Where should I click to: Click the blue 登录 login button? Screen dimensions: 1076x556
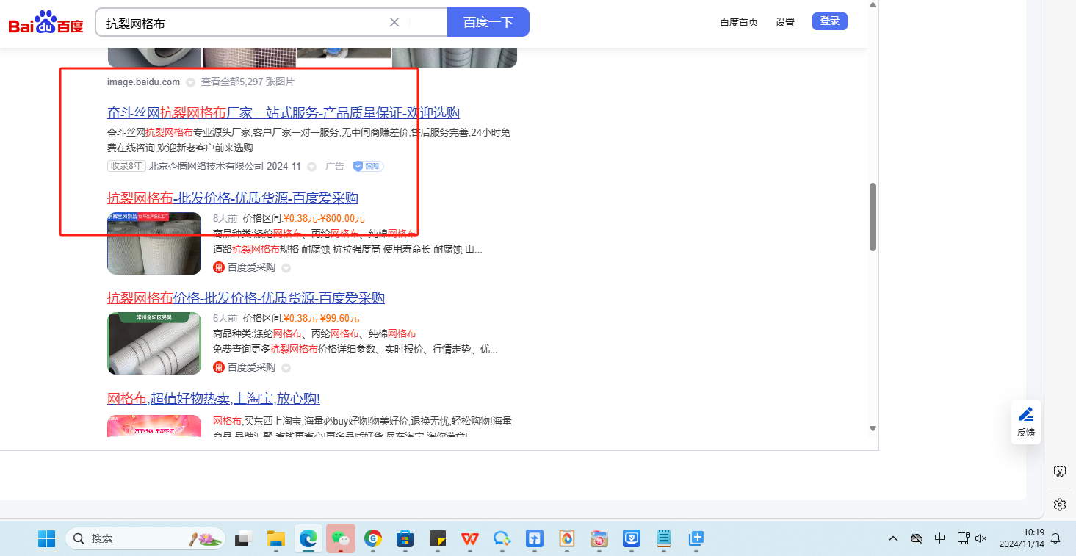point(829,21)
